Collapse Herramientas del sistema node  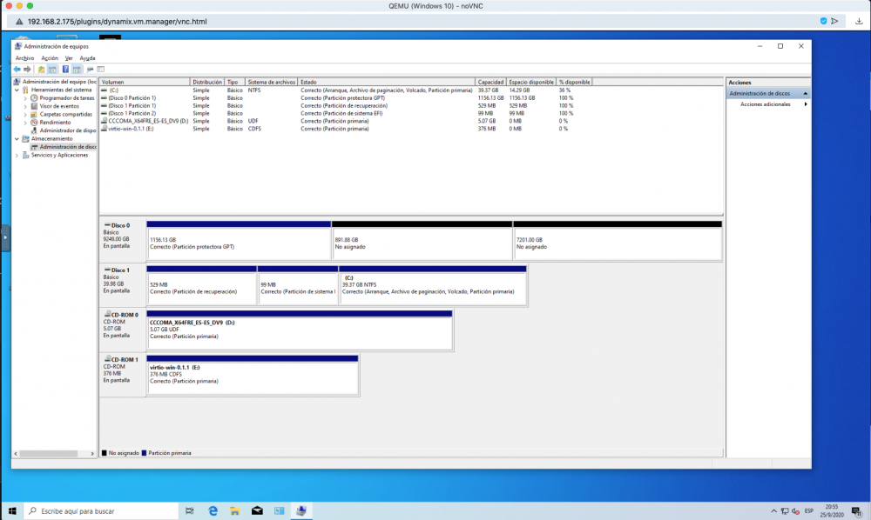pos(17,90)
